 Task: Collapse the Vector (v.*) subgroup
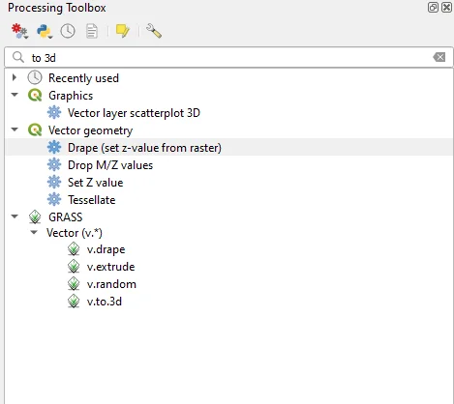click(x=34, y=232)
